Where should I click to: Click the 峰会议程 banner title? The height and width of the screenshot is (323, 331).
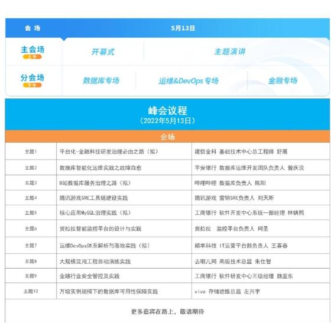pyautogui.click(x=168, y=111)
